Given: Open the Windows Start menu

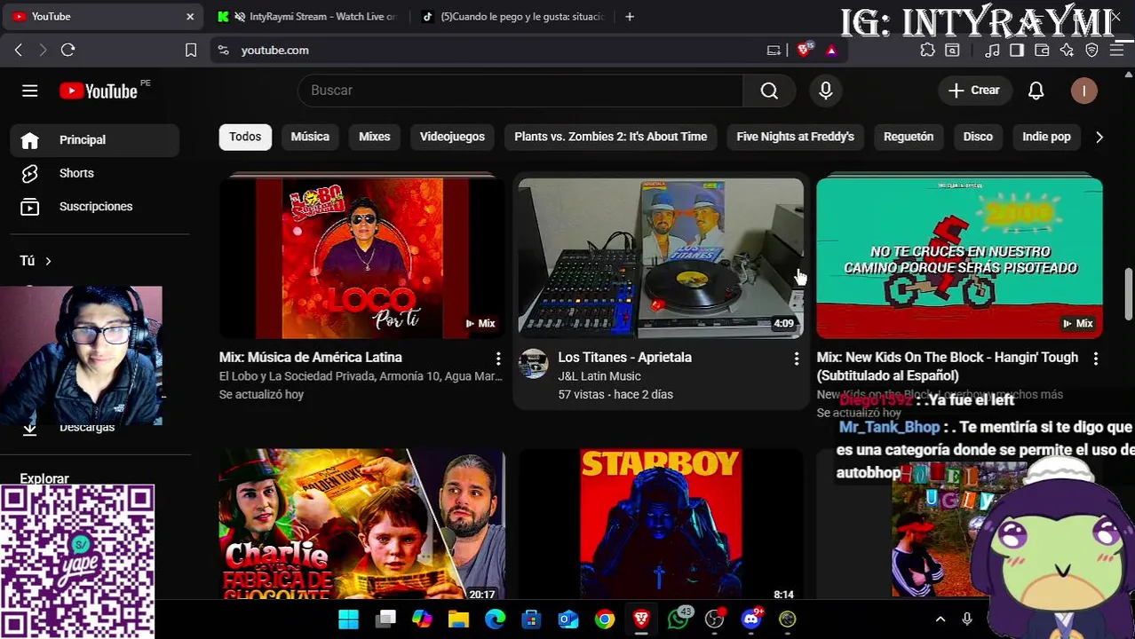Looking at the screenshot, I should tap(348, 619).
